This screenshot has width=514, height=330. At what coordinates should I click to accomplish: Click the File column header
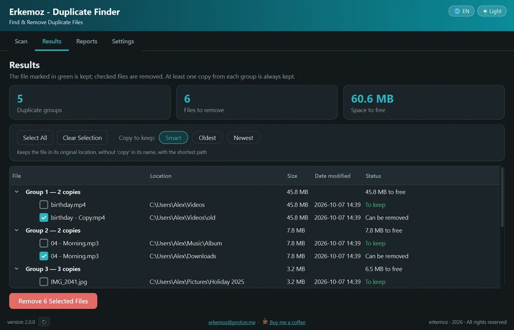point(17,176)
